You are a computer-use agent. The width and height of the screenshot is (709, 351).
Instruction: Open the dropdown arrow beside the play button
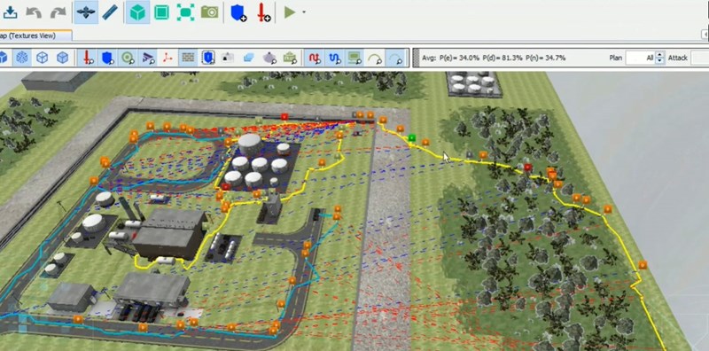[x=304, y=12]
